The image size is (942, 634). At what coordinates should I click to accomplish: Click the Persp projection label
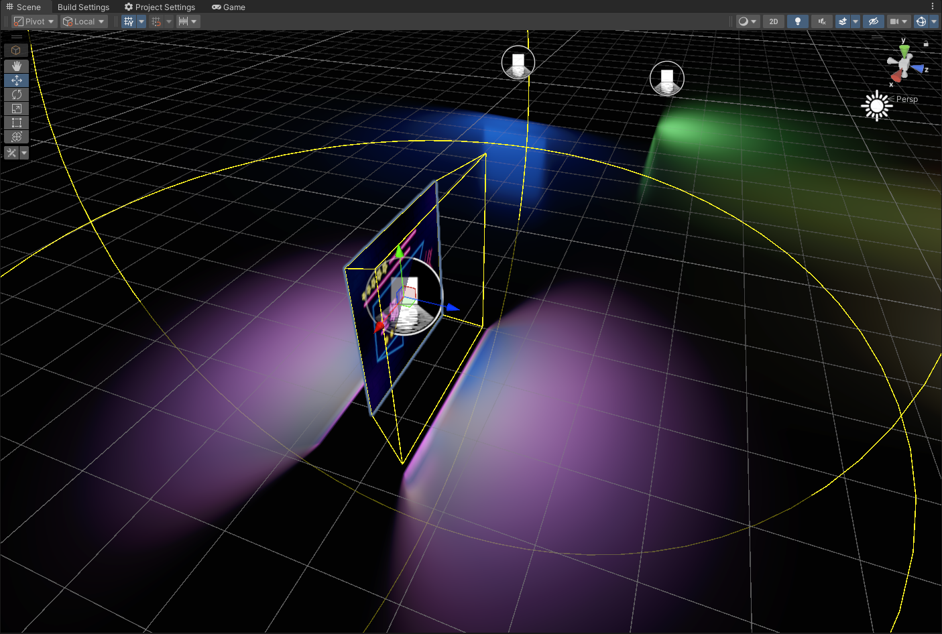click(x=906, y=99)
